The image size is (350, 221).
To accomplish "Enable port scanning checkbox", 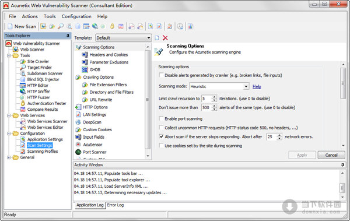I will click(161, 118).
